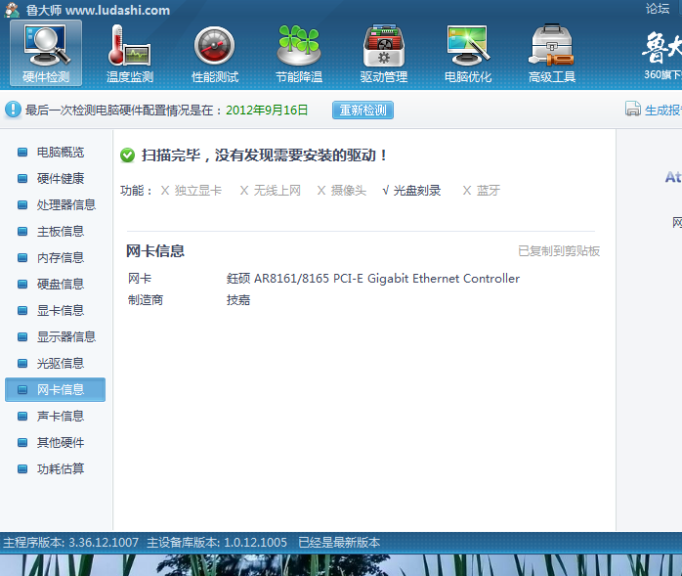The height and width of the screenshot is (576, 682).
Task: Click 已复制到剪贴板 copy label
Action: 559,251
